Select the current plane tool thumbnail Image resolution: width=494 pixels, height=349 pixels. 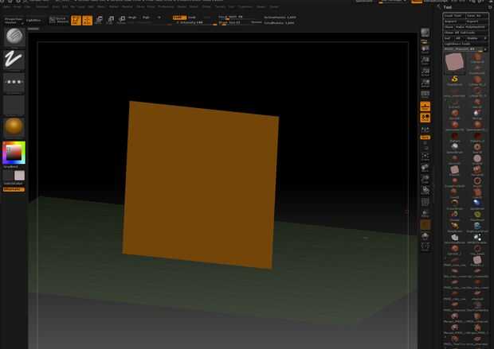tap(455, 62)
